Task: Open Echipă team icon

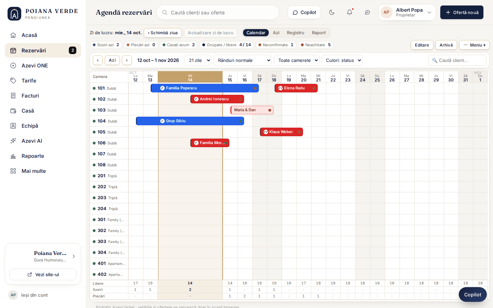Action: pyautogui.click(x=13, y=126)
